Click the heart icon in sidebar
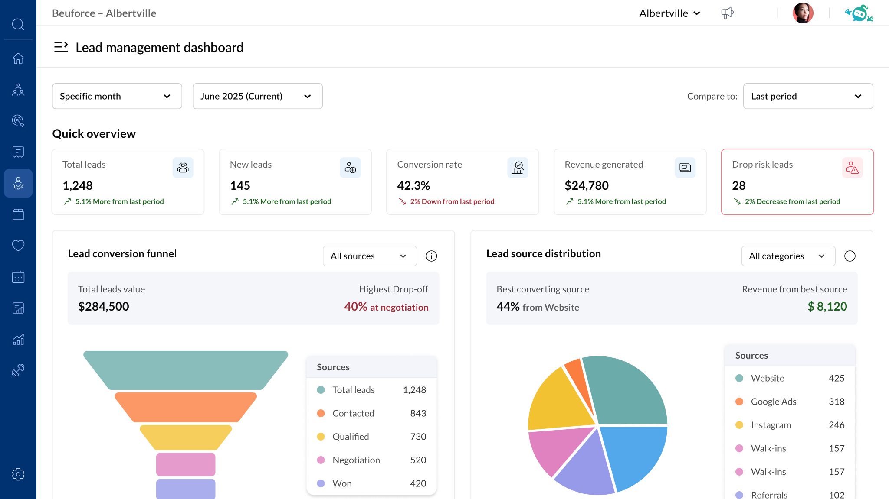This screenshot has width=889, height=499. click(18, 245)
